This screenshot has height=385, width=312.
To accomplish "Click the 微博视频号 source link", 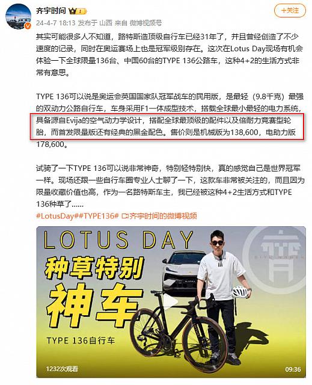I will click(145, 23).
